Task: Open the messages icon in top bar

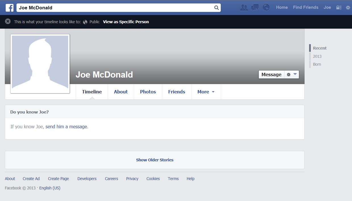Action: coord(255,8)
